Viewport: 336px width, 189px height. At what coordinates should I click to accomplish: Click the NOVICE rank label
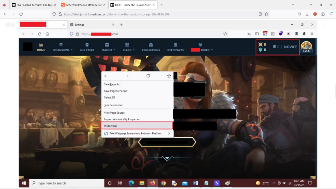coord(290,47)
